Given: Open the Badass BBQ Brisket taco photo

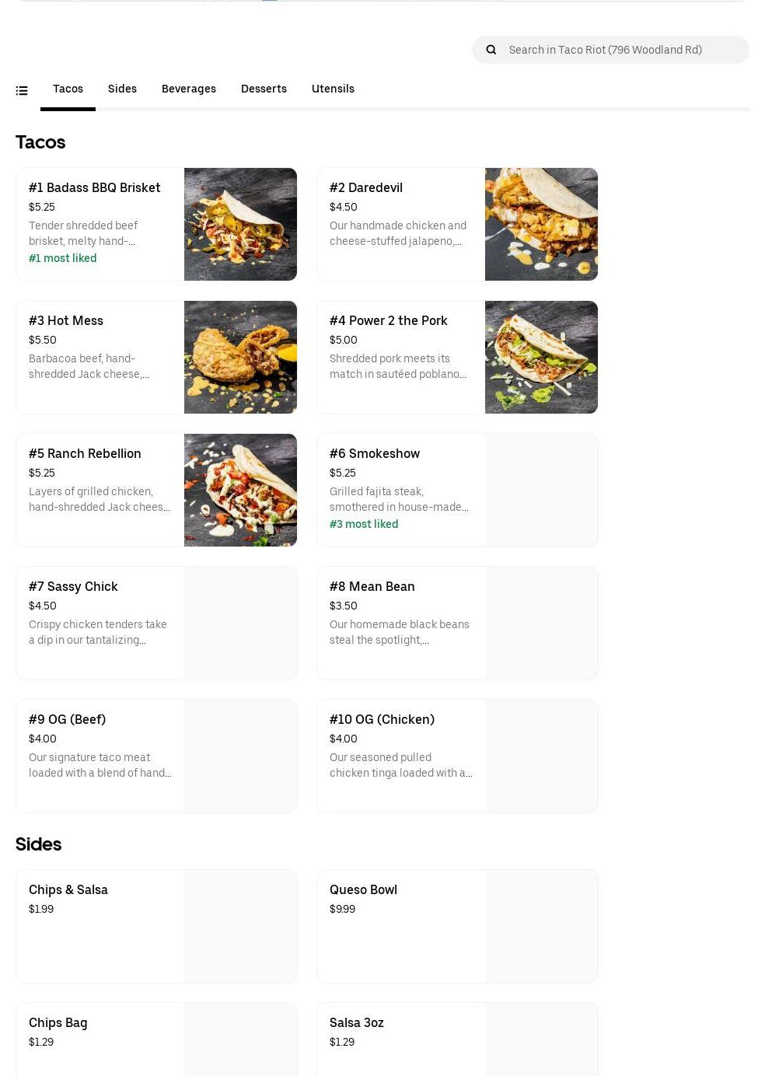Looking at the screenshot, I should click(240, 224).
